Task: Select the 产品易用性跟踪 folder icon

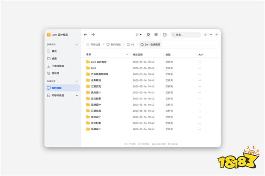Action: [x=88, y=74]
